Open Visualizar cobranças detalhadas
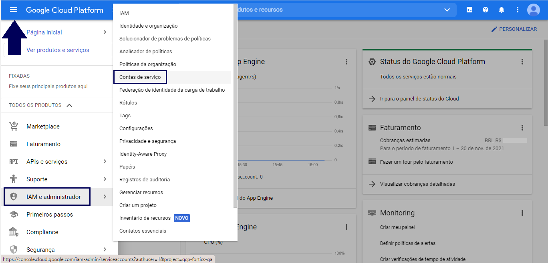548x263 pixels. tap(417, 184)
